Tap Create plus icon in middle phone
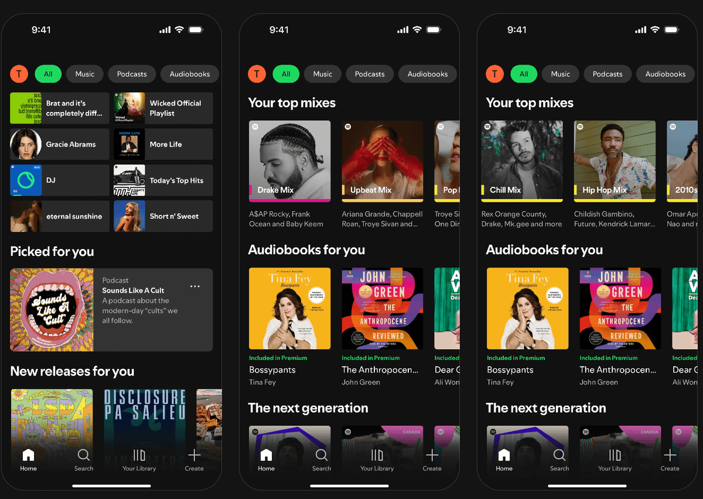 tap(432, 455)
